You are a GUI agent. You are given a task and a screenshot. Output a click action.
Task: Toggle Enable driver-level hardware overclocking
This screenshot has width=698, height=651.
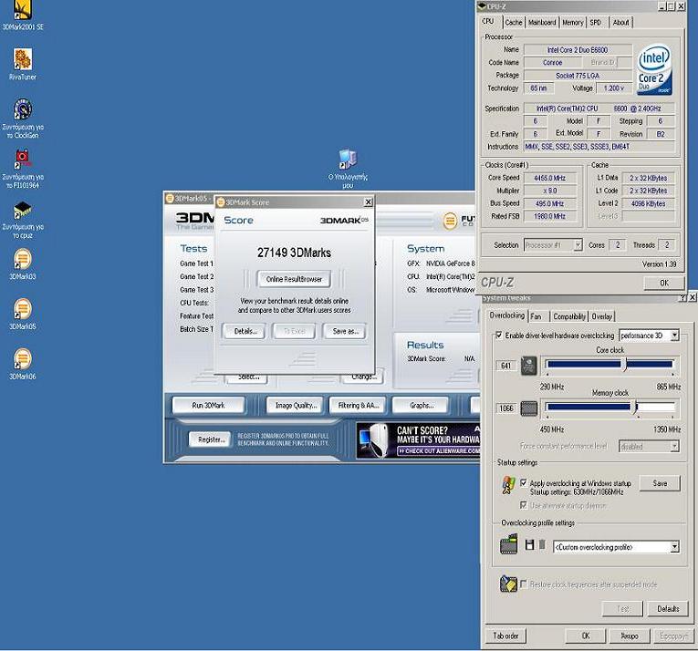tap(498, 335)
